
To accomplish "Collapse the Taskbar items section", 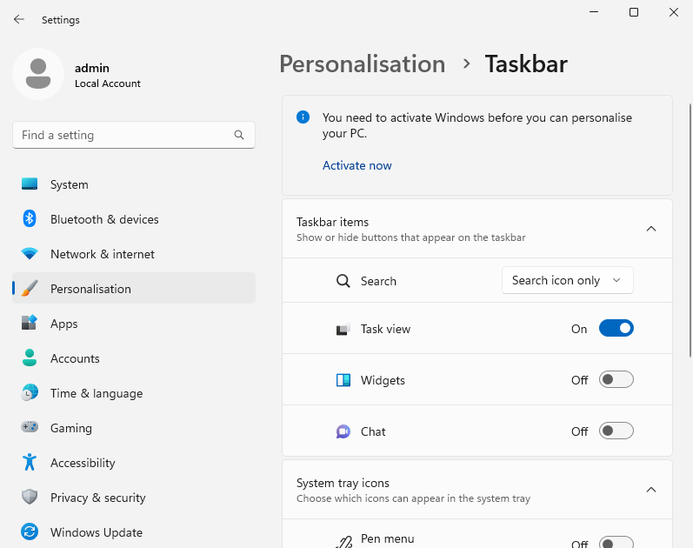I will click(650, 229).
